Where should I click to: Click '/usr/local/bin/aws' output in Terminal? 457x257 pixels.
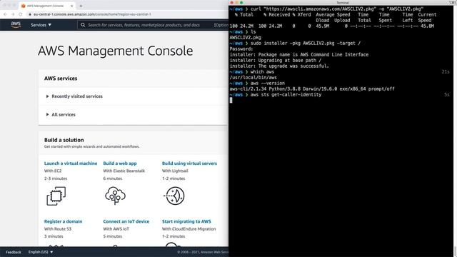[x=253, y=78]
